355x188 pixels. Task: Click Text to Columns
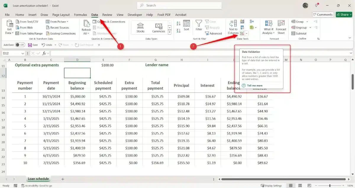click(x=233, y=27)
